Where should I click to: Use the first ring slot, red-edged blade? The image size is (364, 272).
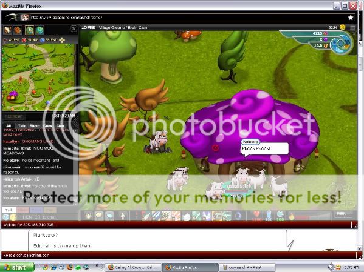146,216
